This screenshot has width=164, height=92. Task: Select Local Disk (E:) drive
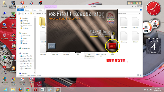(27, 59)
